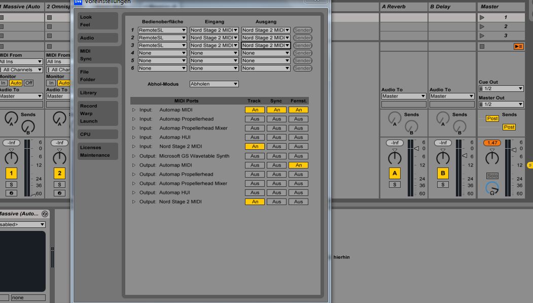Arm the Massive track for recording
The height and width of the screenshot is (303, 533).
[x=11, y=193]
